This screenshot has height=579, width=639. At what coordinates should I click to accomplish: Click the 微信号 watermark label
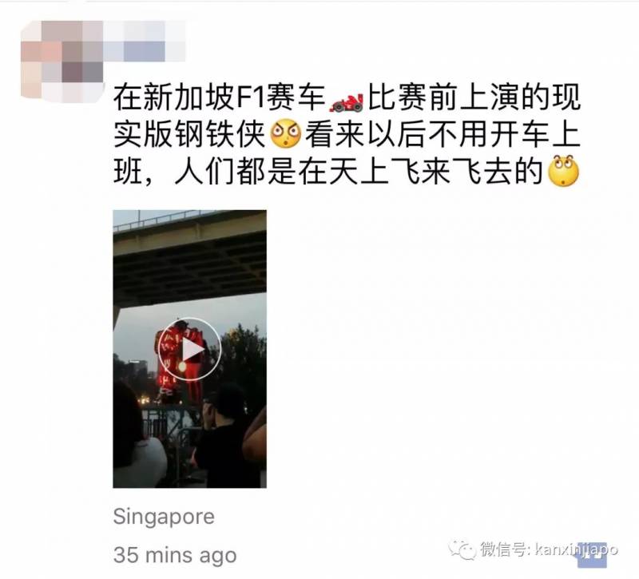pyautogui.click(x=503, y=550)
